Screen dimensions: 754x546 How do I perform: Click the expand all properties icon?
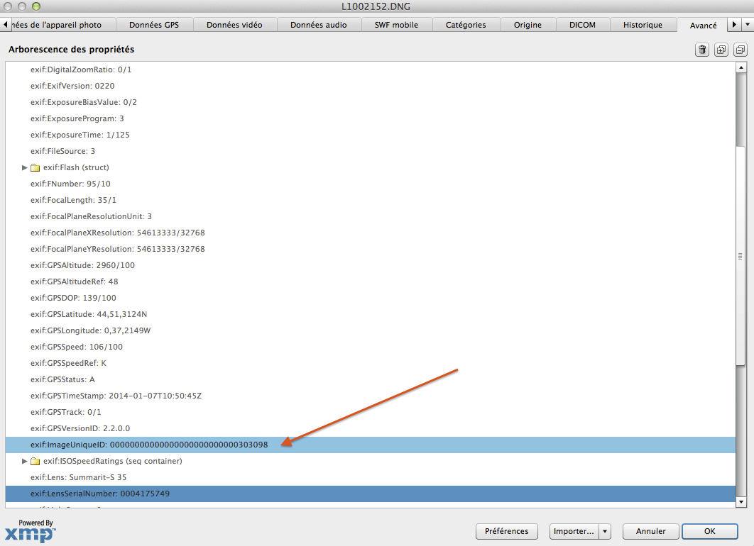point(721,50)
